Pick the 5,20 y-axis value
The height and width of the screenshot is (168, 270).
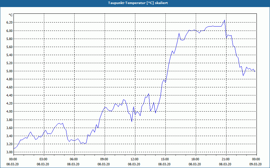(10, 63)
